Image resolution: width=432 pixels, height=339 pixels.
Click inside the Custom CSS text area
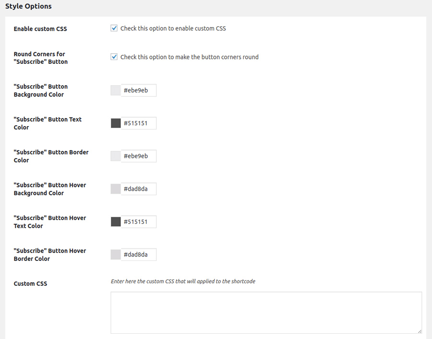point(266,312)
